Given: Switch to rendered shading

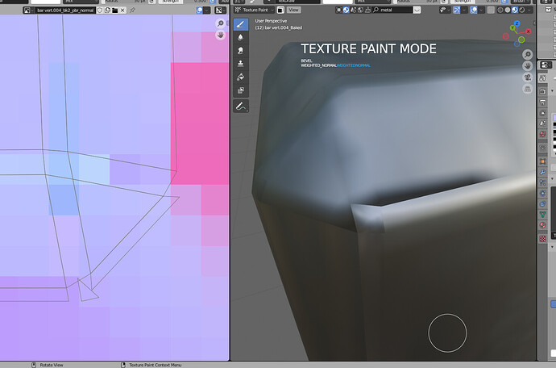Looking at the screenshot, I should click(x=522, y=10).
